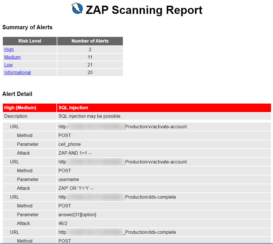Follow the Low risk level link
273x244 pixels.
[x=8, y=65]
